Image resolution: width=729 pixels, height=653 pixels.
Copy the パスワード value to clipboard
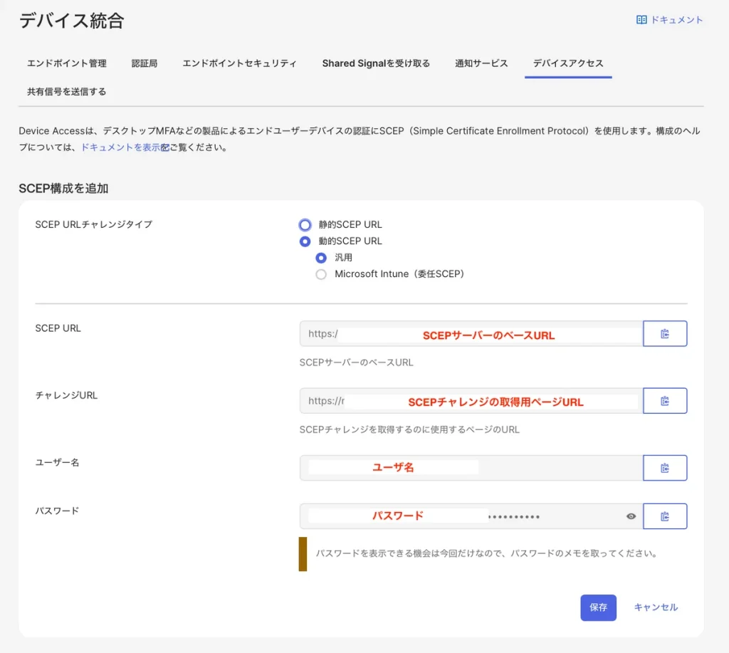pos(664,516)
